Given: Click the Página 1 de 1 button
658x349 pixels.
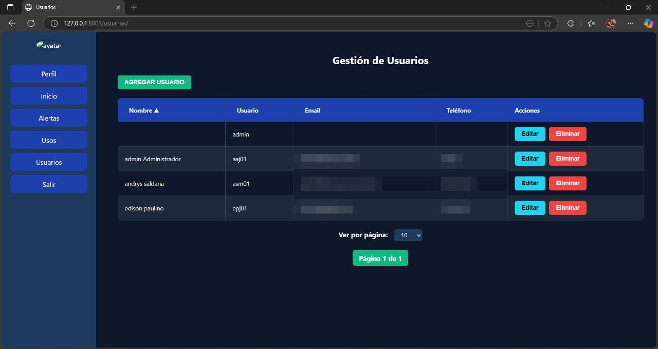Looking at the screenshot, I should [x=380, y=258].
